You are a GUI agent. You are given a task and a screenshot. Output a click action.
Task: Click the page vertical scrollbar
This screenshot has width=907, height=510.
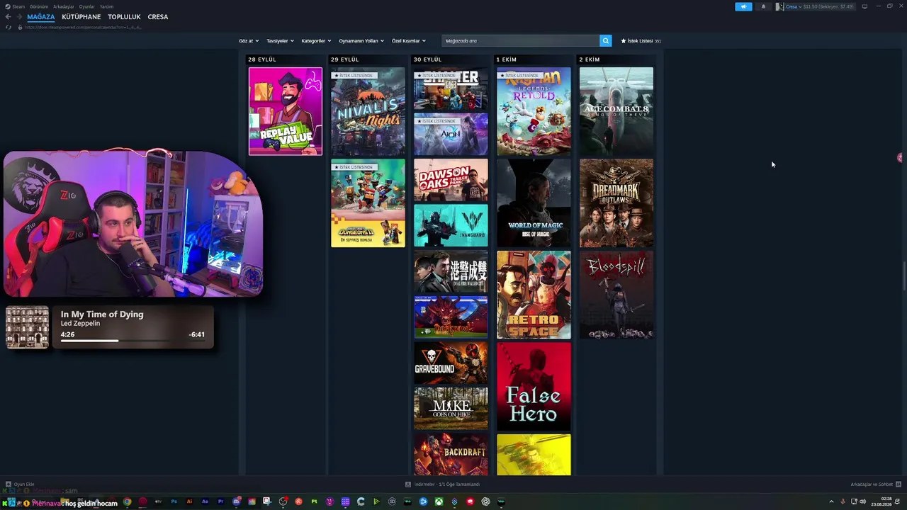tap(903, 276)
